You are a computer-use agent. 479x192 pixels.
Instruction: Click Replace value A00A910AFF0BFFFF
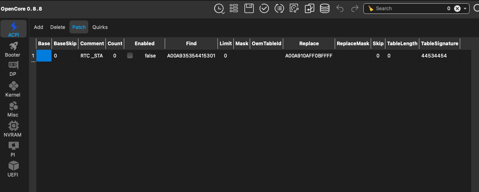(x=309, y=56)
